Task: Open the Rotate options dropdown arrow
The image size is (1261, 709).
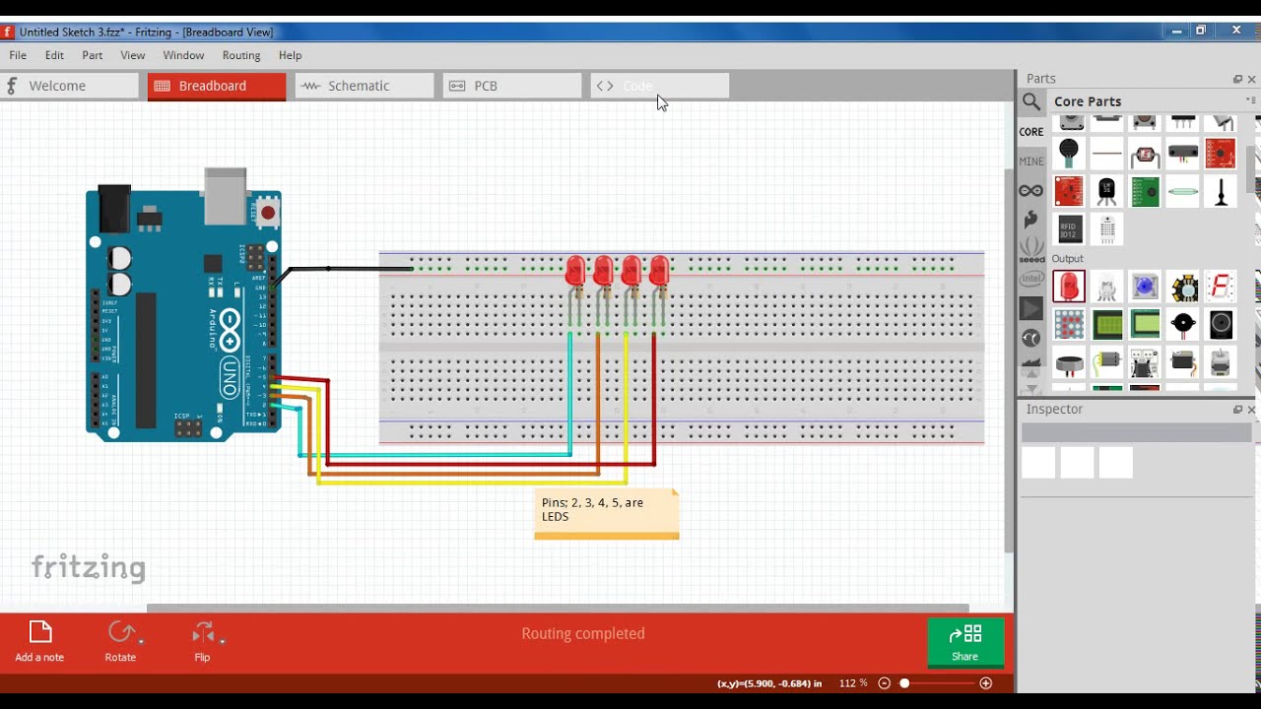Action: tap(141, 641)
